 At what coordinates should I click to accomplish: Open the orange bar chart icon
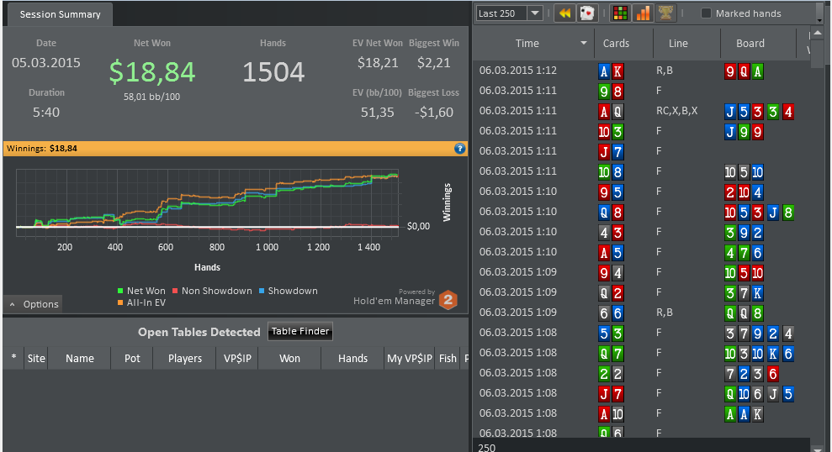pos(643,13)
